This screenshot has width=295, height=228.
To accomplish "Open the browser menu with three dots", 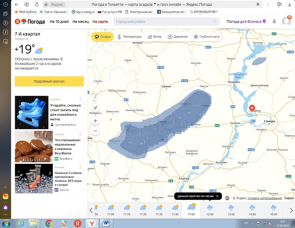I will (x=268, y=4).
